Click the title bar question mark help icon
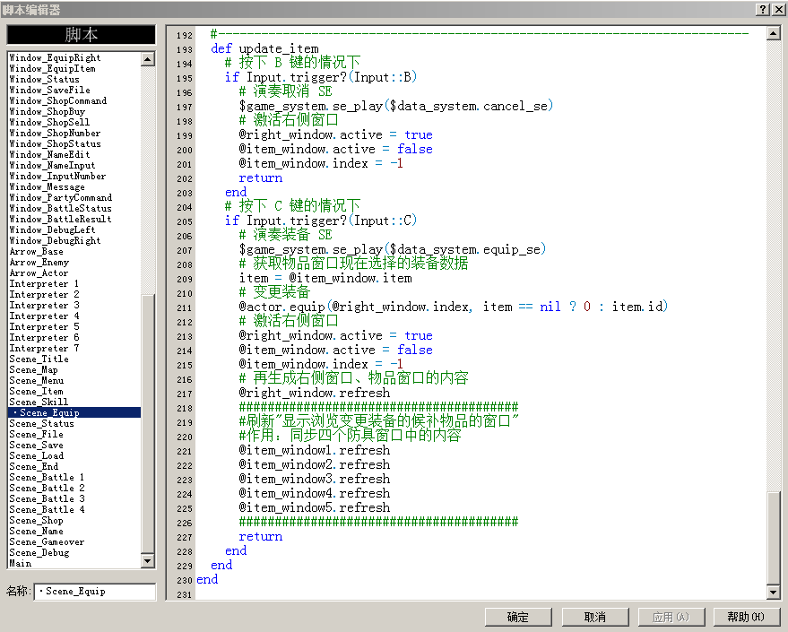The image size is (788, 632). [762, 9]
